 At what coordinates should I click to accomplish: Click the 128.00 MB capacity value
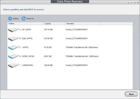48,65
